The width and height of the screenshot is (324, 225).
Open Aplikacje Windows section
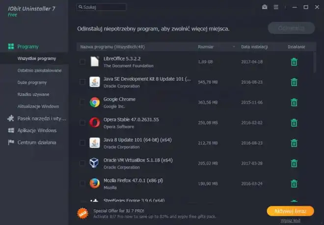[32, 131]
